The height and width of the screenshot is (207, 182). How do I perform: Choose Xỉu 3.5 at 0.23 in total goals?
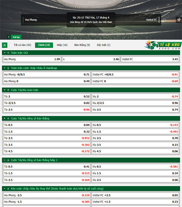coord(135,145)
